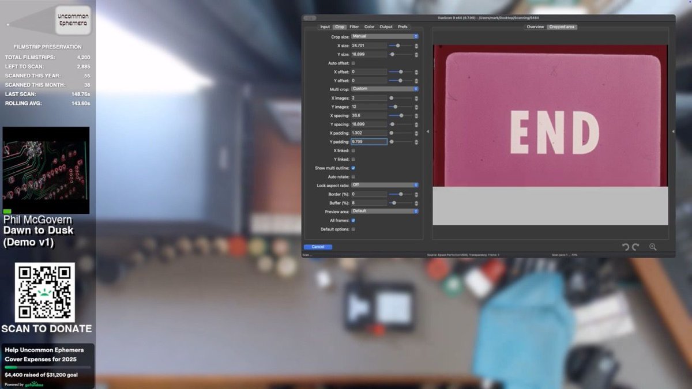Image resolution: width=692 pixels, height=389 pixels.
Task: Click the END frame preview image
Action: point(551,116)
